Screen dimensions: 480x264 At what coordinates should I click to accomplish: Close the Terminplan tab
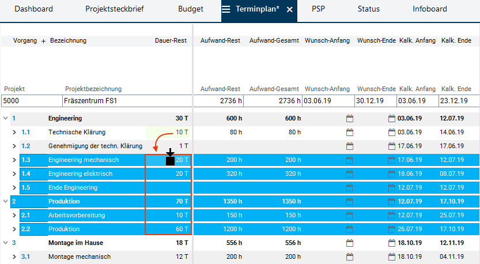pos(289,10)
